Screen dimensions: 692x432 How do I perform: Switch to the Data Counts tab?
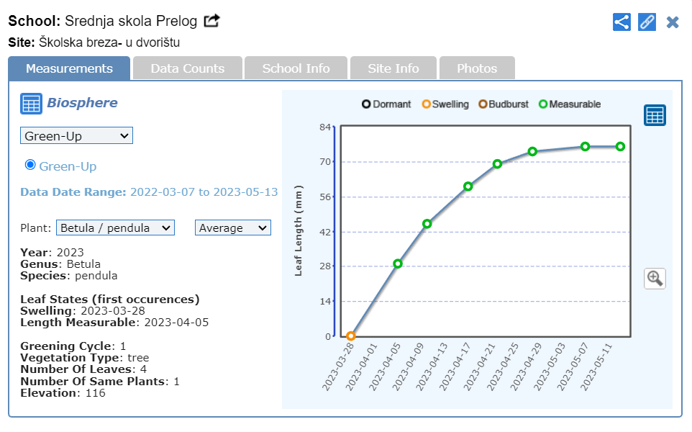click(187, 68)
